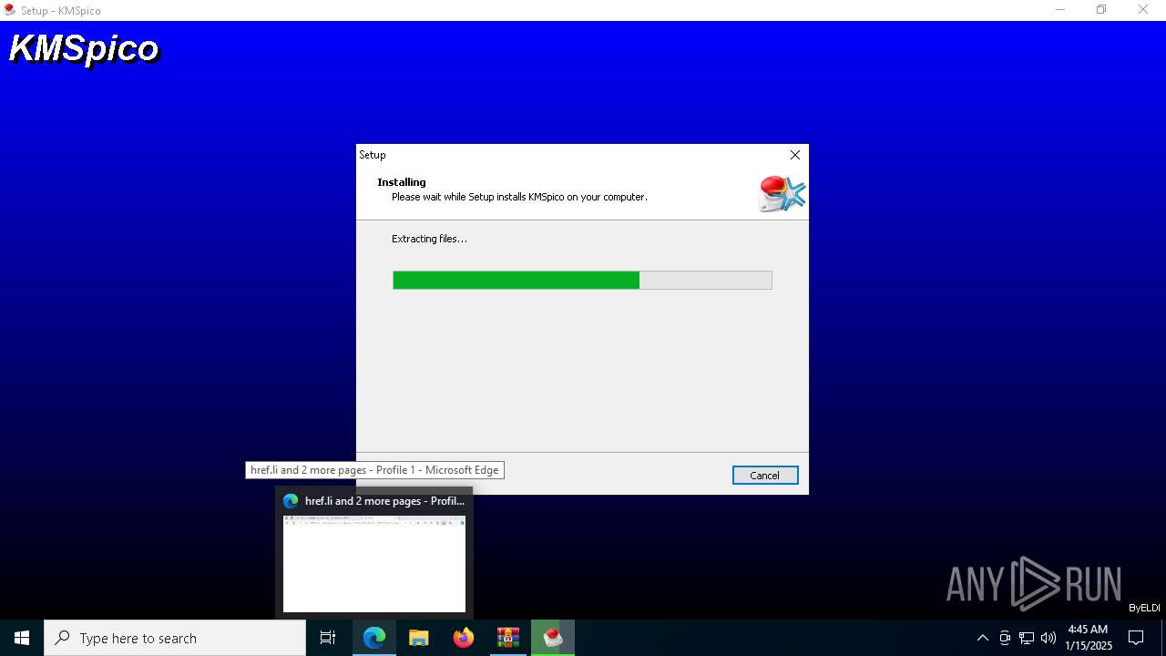Screen dimensions: 1166x656
Task: Click the green installation progress bar
Action: click(582, 280)
